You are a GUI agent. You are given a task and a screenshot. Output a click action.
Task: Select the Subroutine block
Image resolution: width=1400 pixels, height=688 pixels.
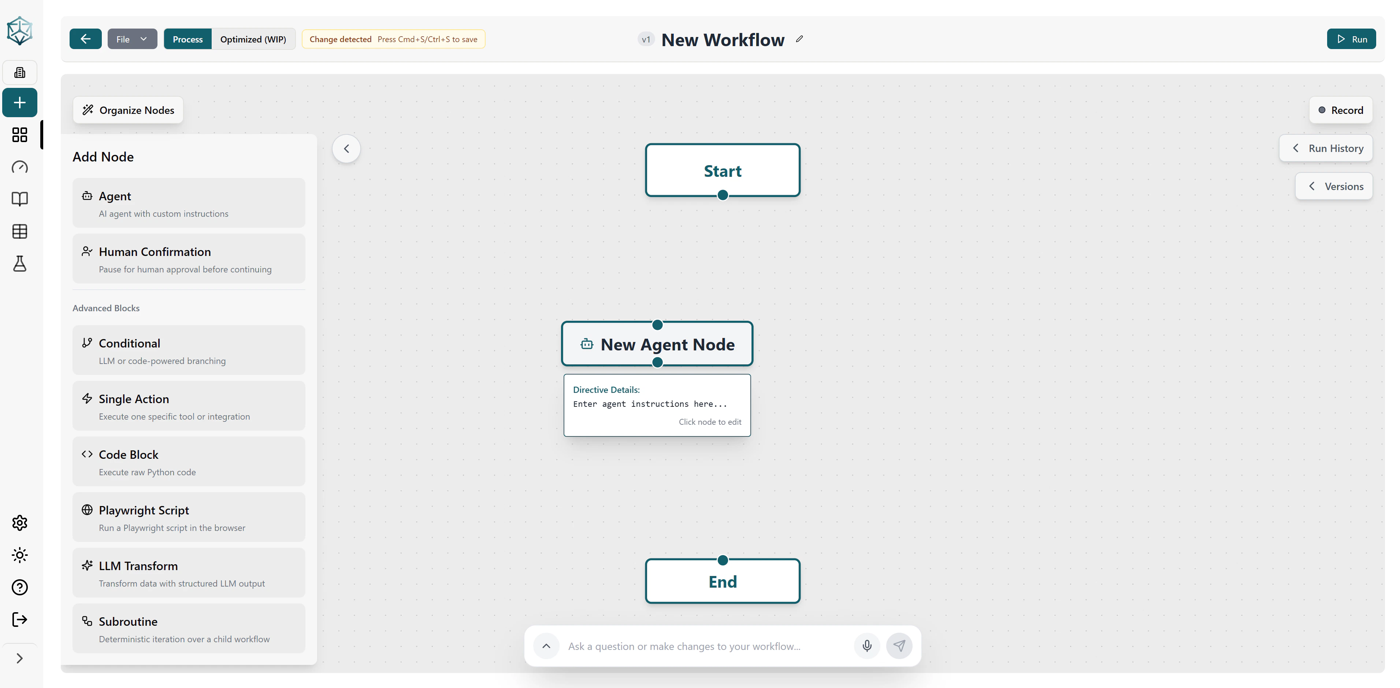click(189, 628)
